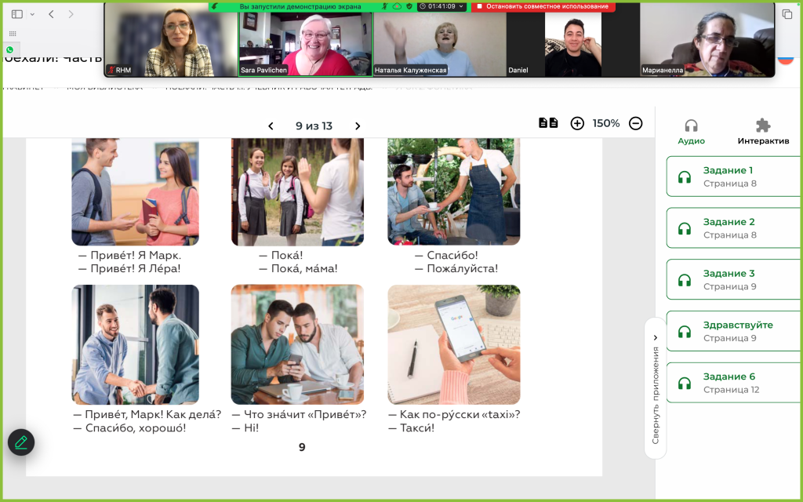The image size is (803, 502).
Task: Open the green pencil annotation tool
Action: 21,442
